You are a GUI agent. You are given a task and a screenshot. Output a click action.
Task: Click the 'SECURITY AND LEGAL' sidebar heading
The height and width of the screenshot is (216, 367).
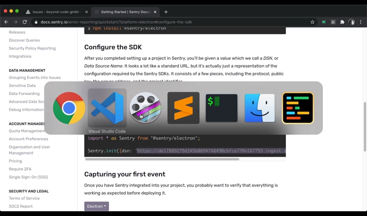29,191
